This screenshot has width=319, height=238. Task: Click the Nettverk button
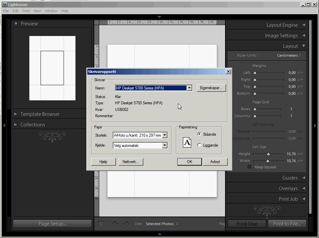(131, 162)
